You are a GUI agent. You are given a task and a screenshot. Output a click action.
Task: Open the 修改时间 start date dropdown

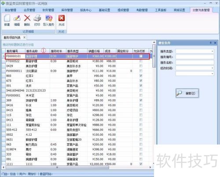tap(212, 68)
